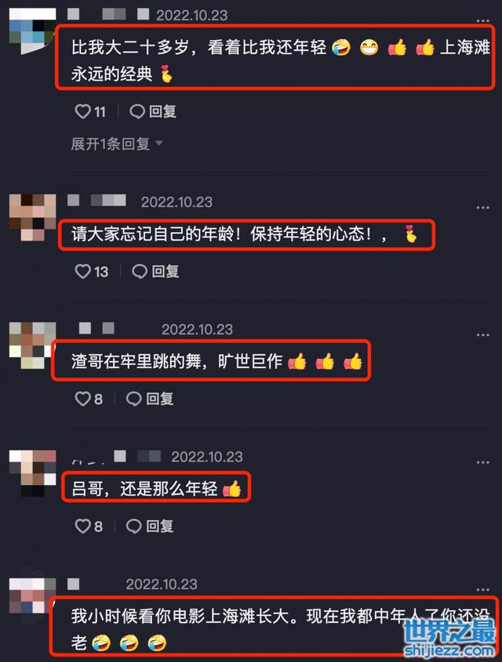The width and height of the screenshot is (502, 662).
Task: Open avatar of 请大家忘记自己的年龄 commenter
Action: (32, 218)
